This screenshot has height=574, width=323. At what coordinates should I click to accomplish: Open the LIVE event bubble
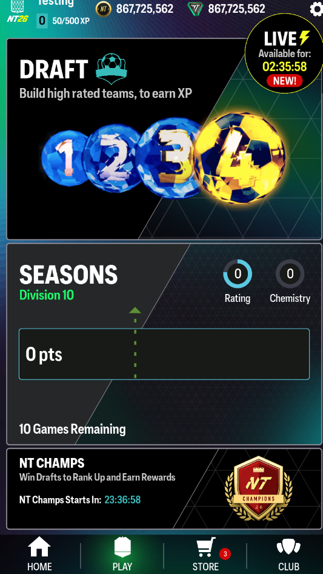[284, 54]
